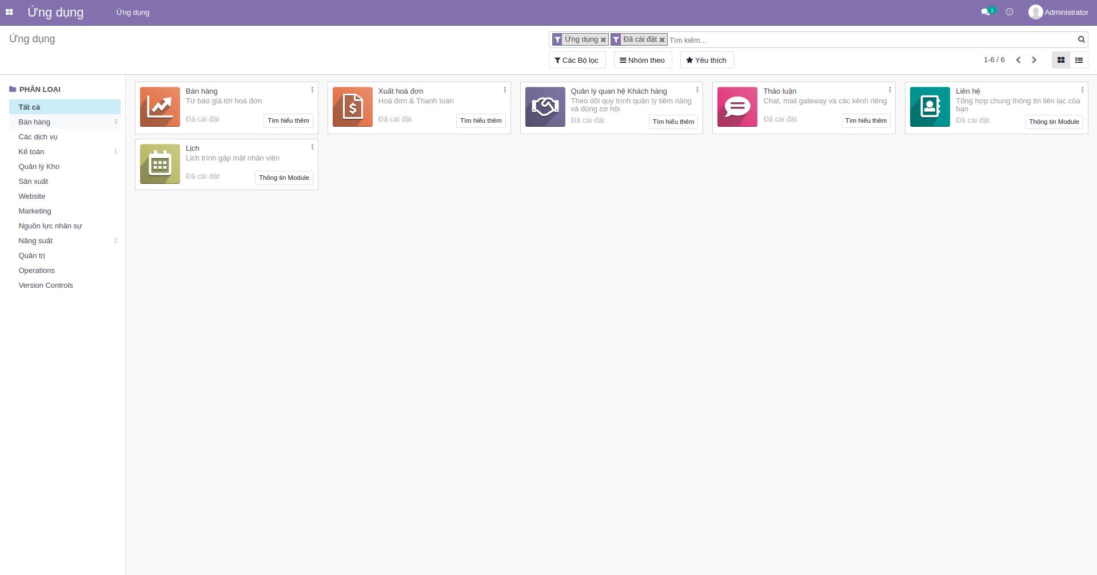
Task: Click the Ứng dụng menu in top bar
Action: point(132,12)
